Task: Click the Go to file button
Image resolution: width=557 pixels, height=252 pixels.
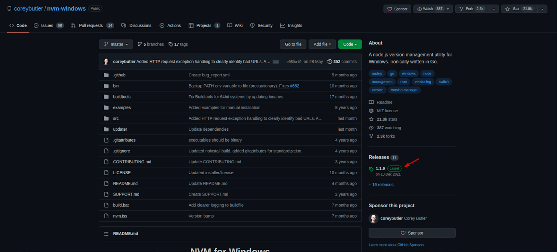Action: 293,44
